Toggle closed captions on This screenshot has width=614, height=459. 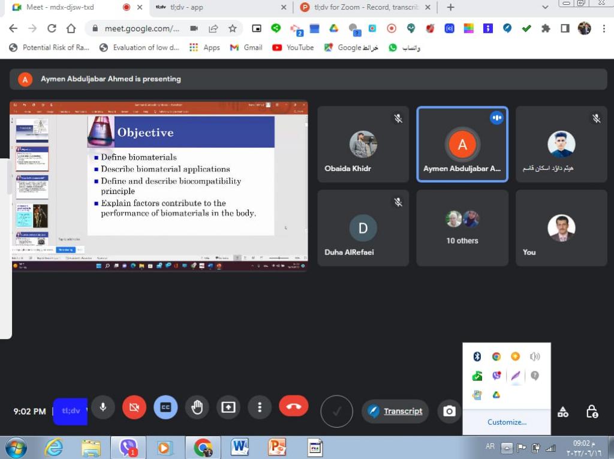(x=165, y=407)
